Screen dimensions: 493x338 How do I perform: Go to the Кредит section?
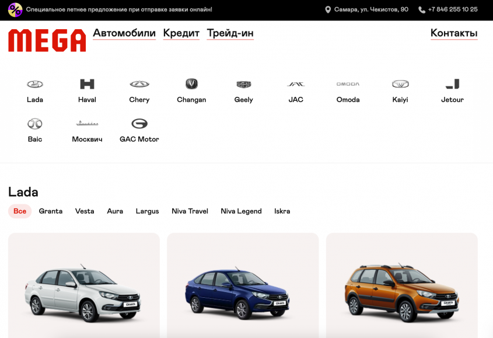pos(181,33)
